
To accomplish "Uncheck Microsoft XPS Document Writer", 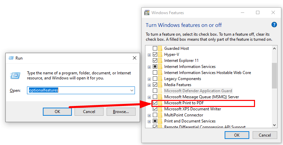I will 155,109.
